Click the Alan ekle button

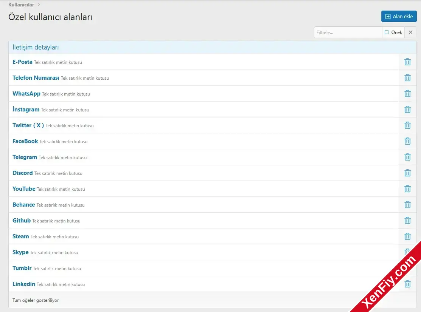click(x=399, y=16)
